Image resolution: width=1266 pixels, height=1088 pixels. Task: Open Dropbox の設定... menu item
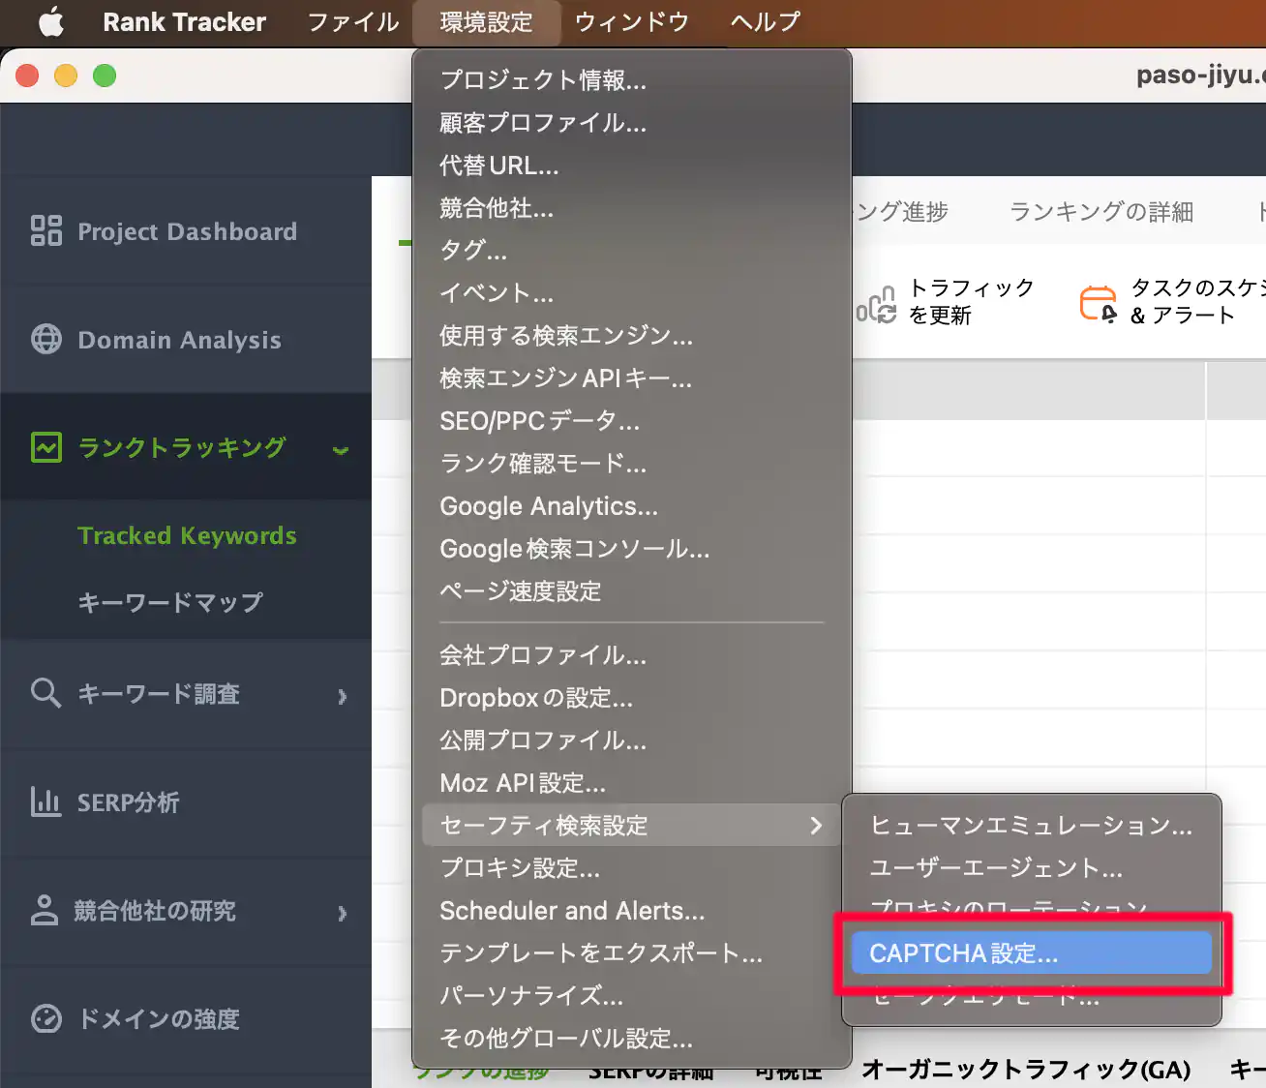(632, 697)
